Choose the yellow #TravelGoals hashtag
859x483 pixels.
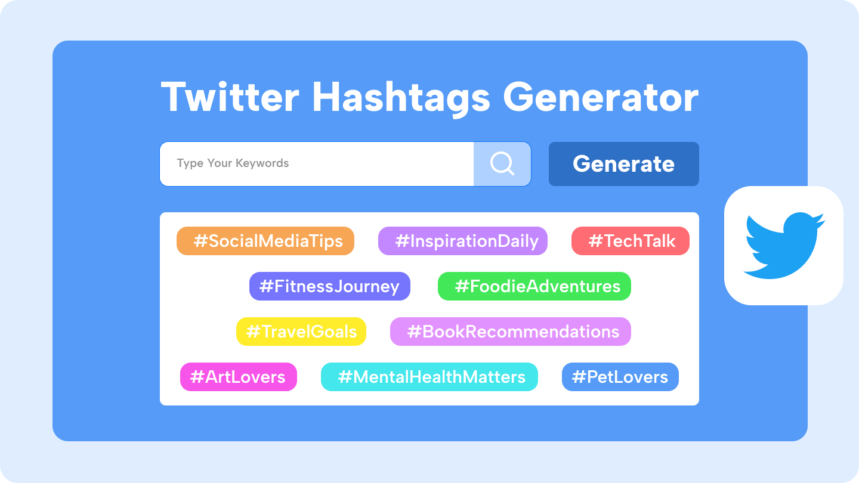301,332
